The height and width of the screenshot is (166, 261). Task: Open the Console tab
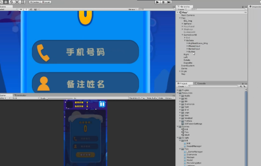[200, 83]
